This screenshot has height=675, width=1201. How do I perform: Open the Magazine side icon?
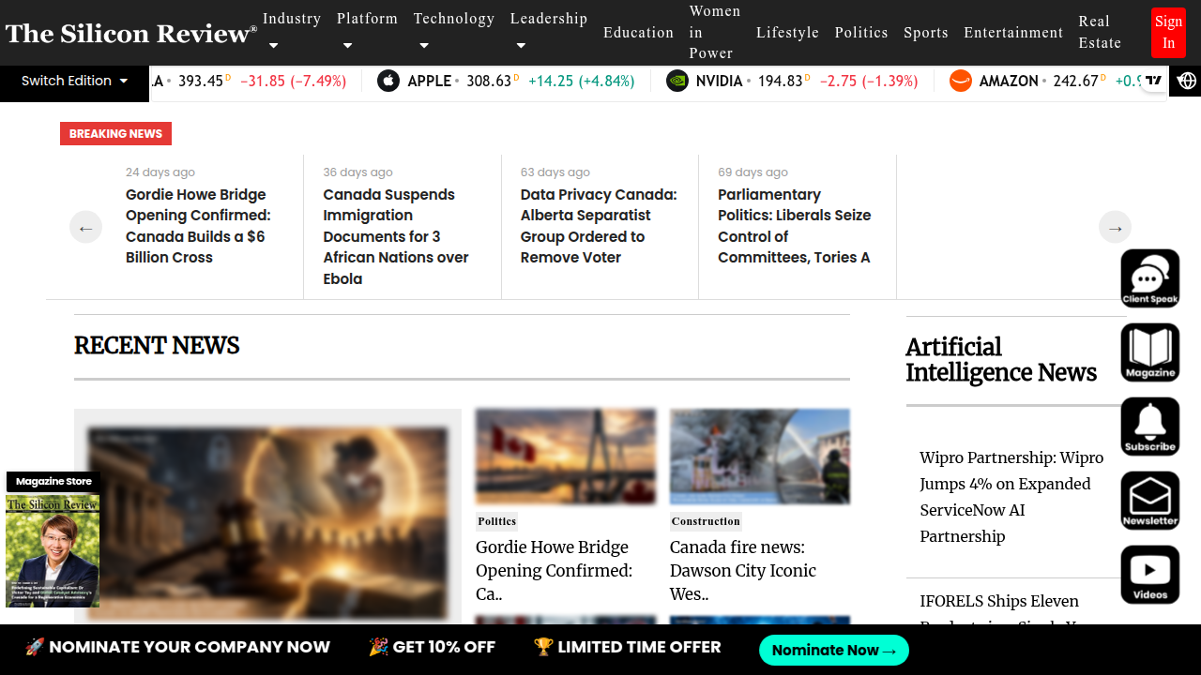pos(1150,352)
